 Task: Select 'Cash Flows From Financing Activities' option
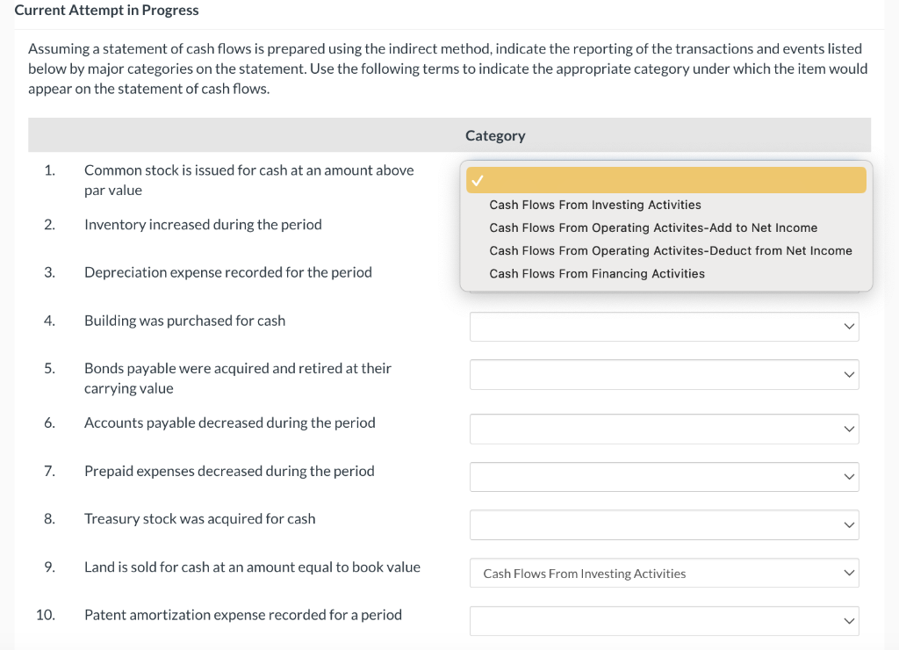point(597,273)
